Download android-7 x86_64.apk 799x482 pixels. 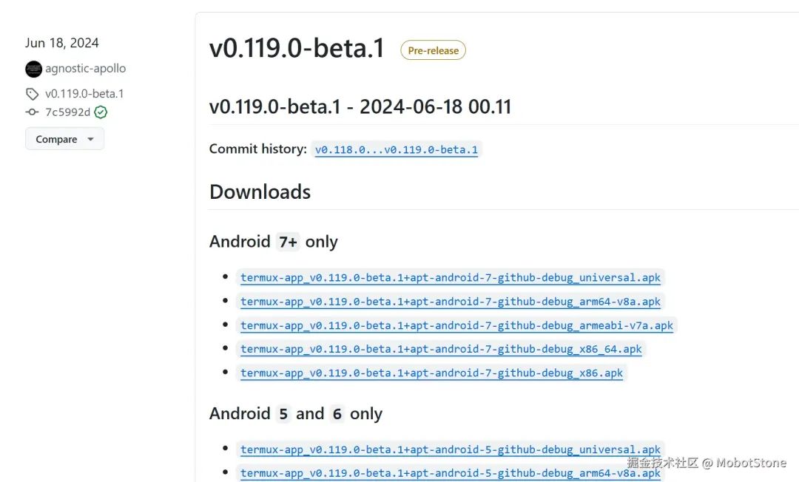click(x=441, y=349)
